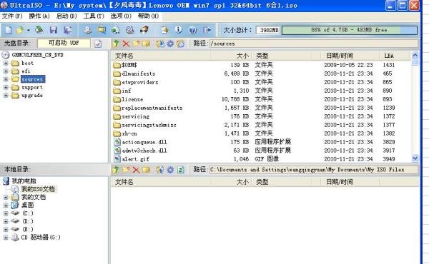
Task: Expand the CD 驱动器(G:) node
Action: 6,238
